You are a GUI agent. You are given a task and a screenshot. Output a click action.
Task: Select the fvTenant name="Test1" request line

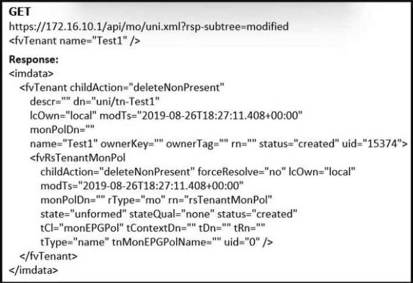(75, 41)
